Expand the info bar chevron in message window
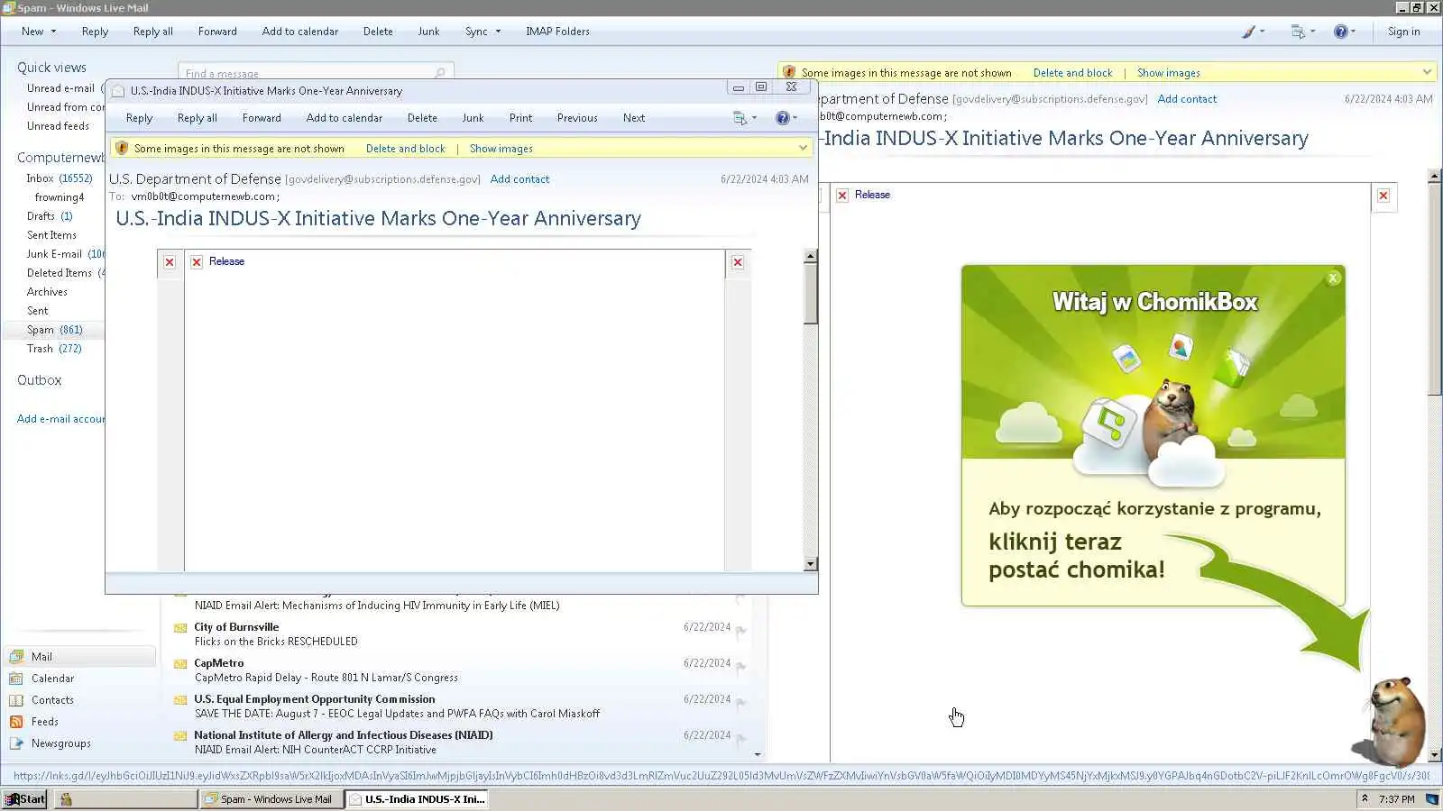The height and width of the screenshot is (811, 1443). pyautogui.click(x=803, y=148)
